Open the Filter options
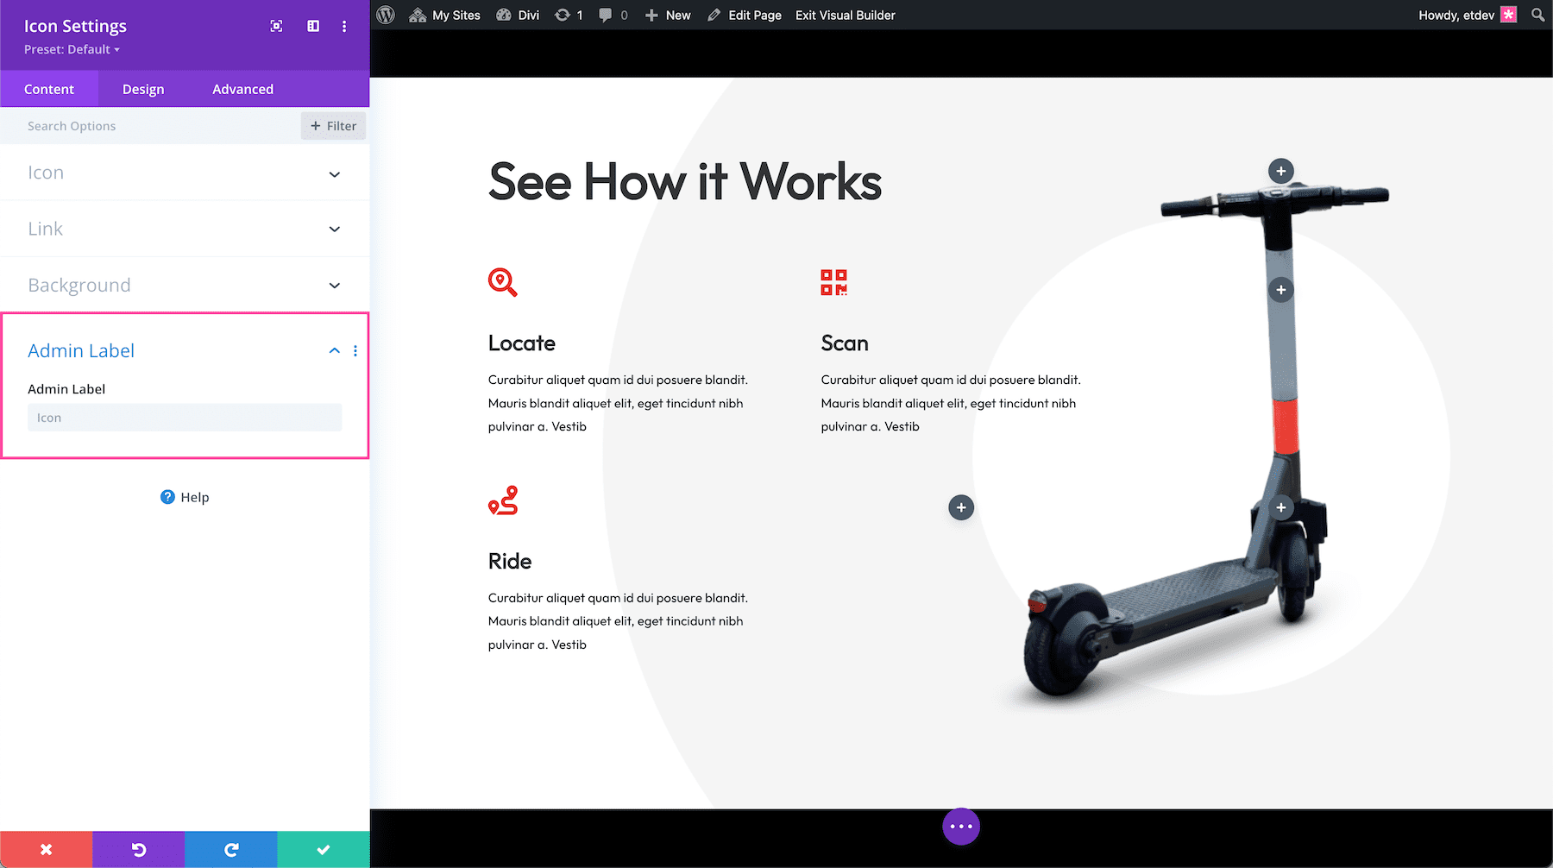 [333, 125]
